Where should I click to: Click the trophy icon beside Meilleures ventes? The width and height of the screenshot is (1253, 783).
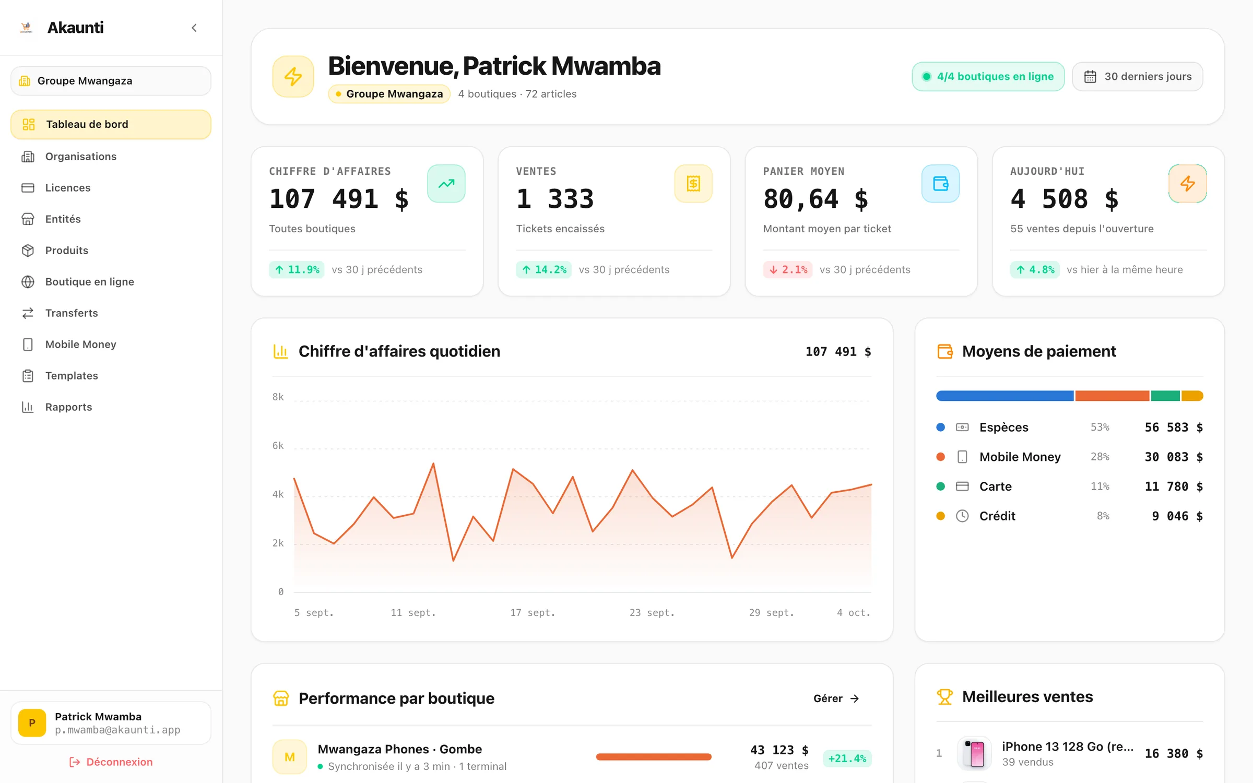[x=945, y=697]
